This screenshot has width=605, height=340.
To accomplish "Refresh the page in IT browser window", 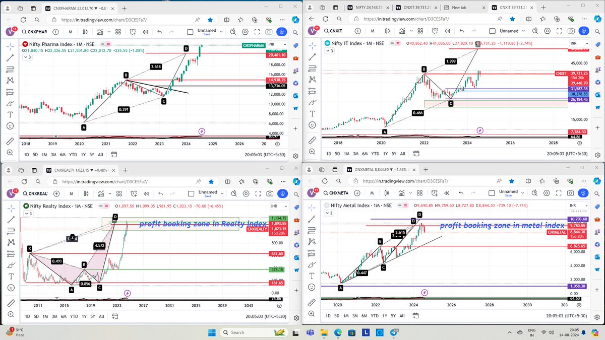I will (x=326, y=19).
